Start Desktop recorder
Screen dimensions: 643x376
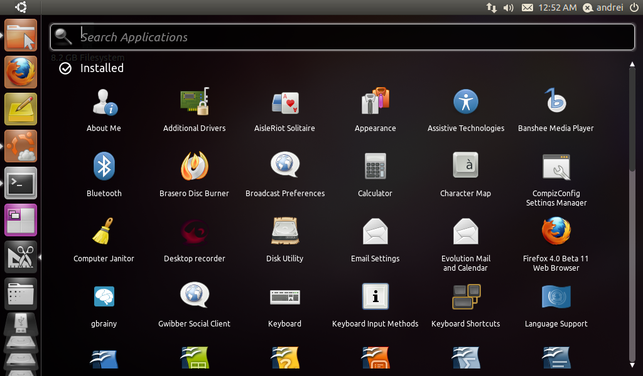(x=195, y=240)
